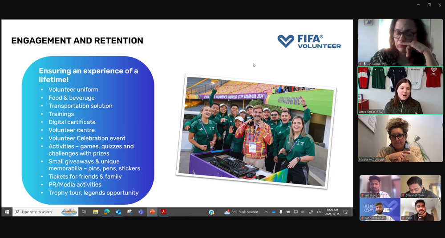Open Microsoft Teams taskbar icon
Image resolution: width=445 pixels, height=238 pixels.
click(141, 212)
